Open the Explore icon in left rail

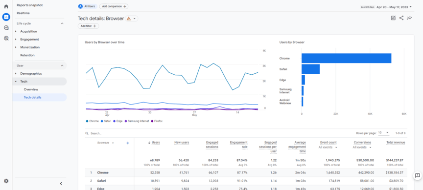click(6, 28)
